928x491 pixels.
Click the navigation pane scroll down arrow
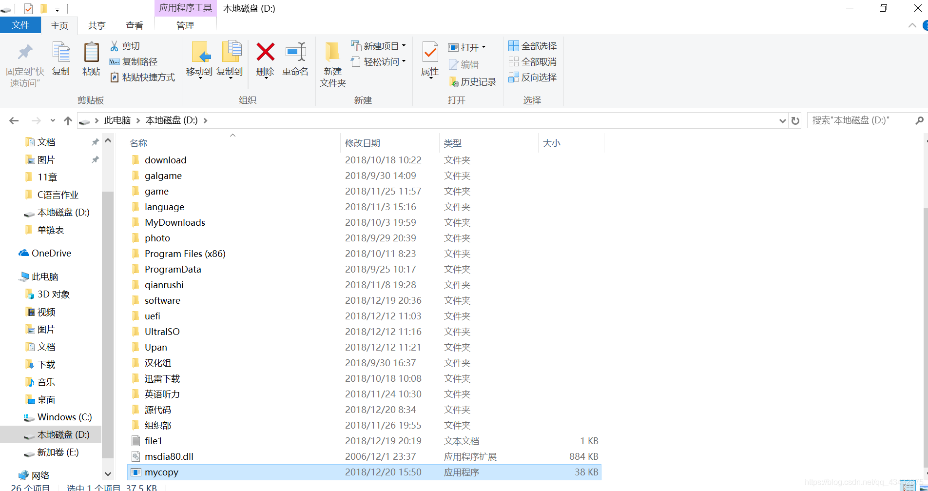coord(108,474)
